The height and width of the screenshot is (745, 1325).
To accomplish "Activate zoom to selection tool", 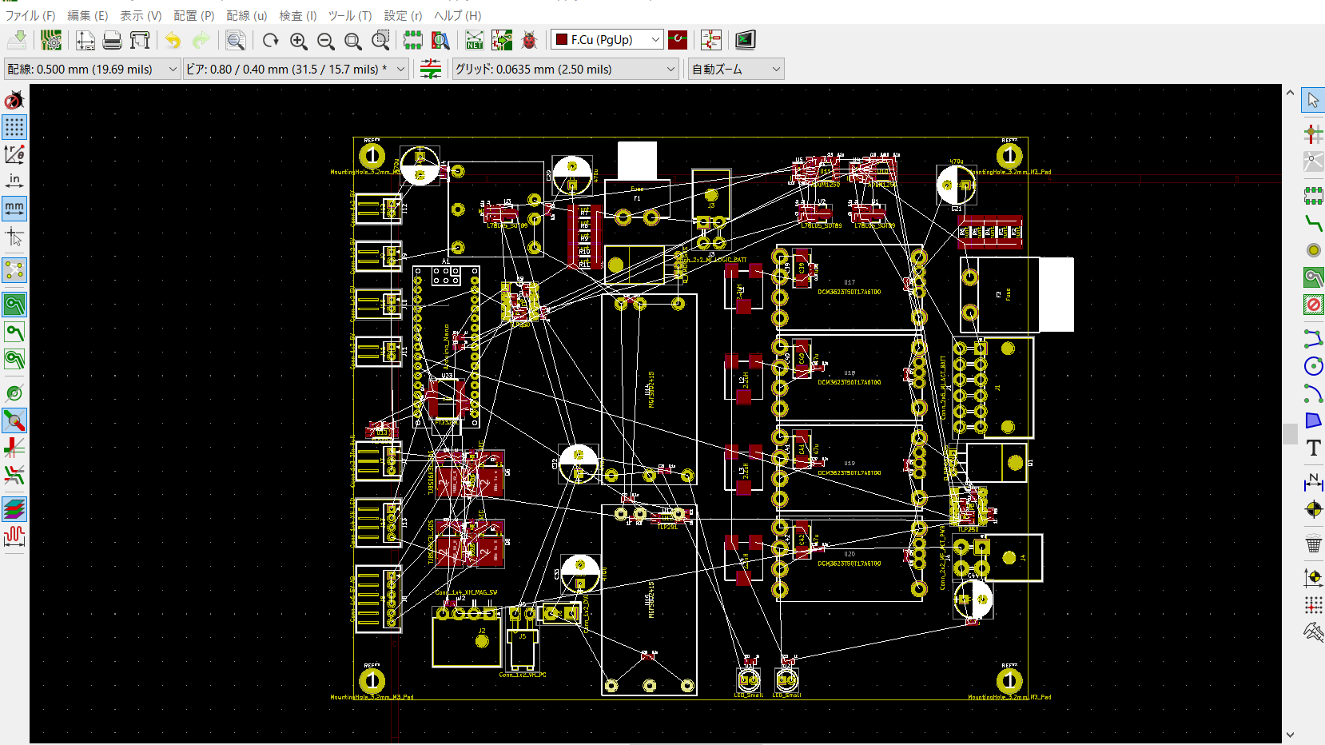I will [380, 40].
